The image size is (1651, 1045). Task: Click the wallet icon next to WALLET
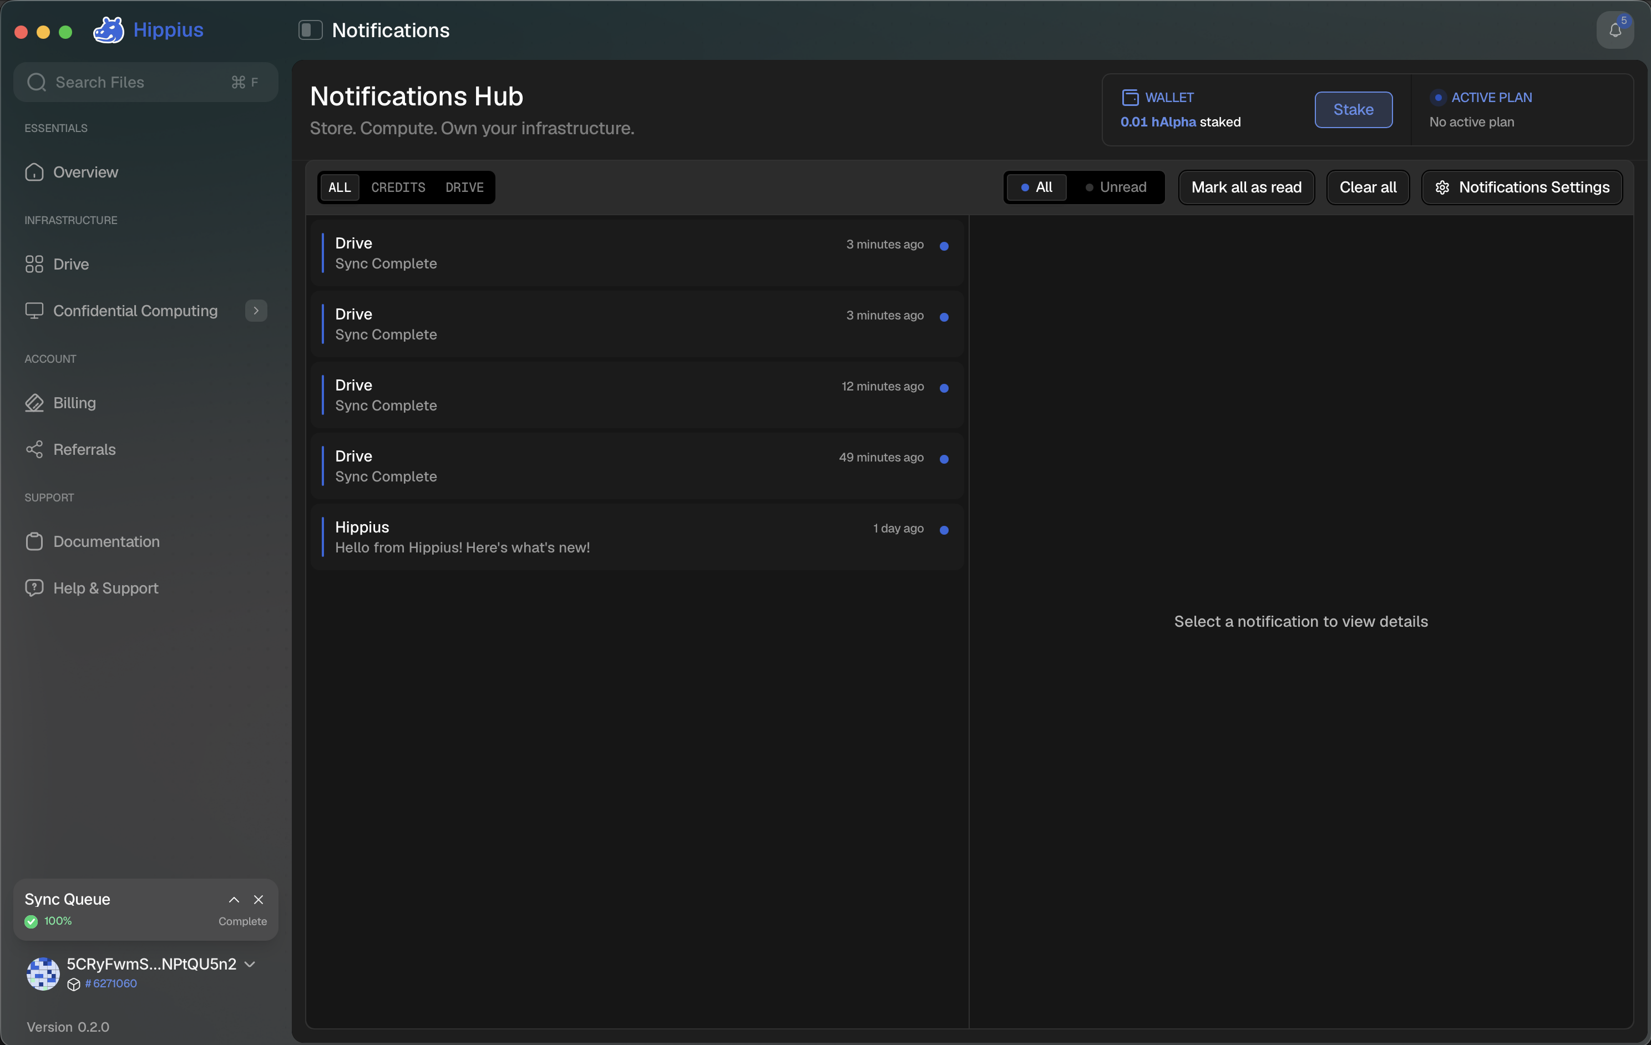pos(1130,98)
